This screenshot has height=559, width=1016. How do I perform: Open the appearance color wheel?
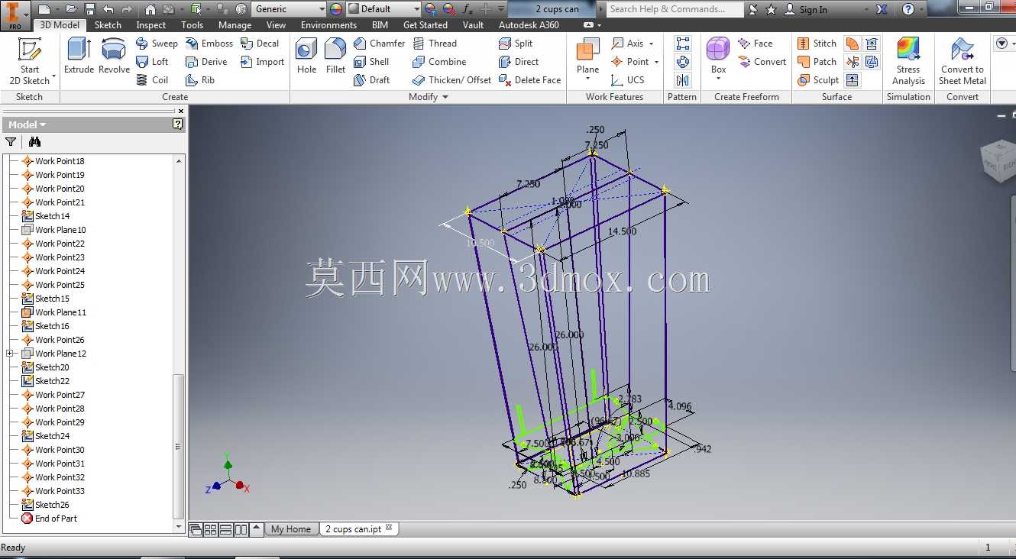coord(336,9)
